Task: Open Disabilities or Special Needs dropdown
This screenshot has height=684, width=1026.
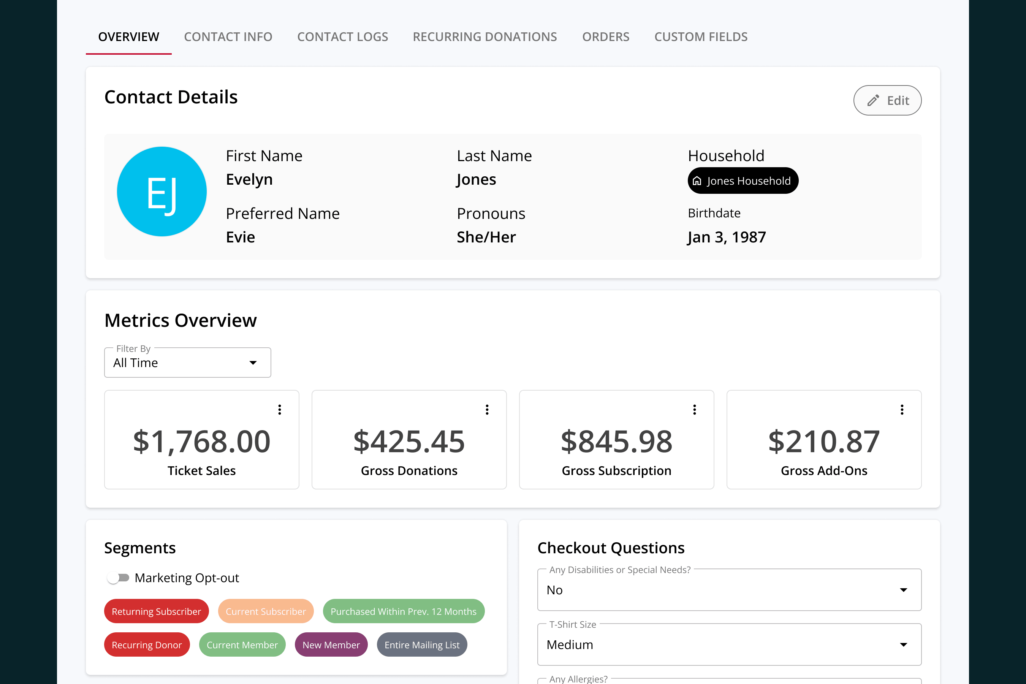Action: pyautogui.click(x=729, y=590)
